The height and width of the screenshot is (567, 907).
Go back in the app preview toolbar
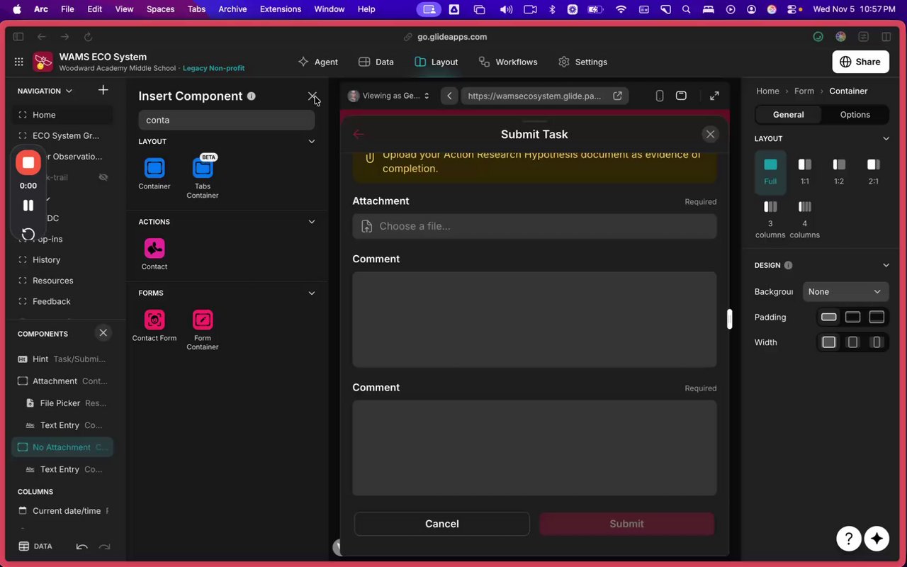point(449,96)
